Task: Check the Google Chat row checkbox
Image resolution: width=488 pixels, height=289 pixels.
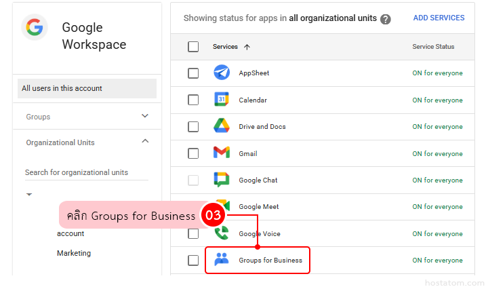Action: coord(193,180)
